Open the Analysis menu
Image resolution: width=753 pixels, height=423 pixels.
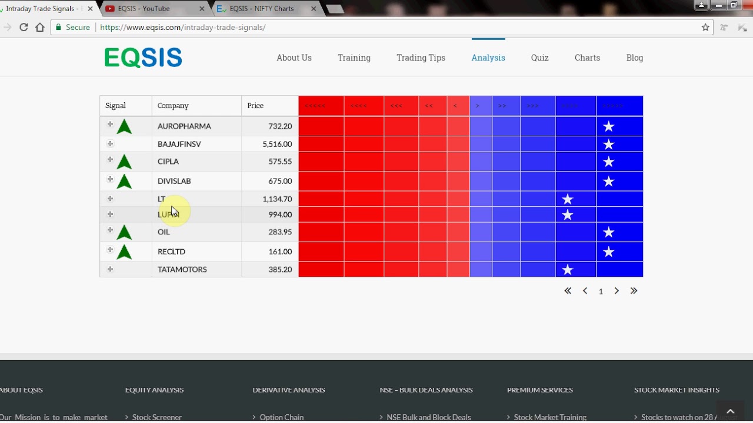pyautogui.click(x=488, y=58)
